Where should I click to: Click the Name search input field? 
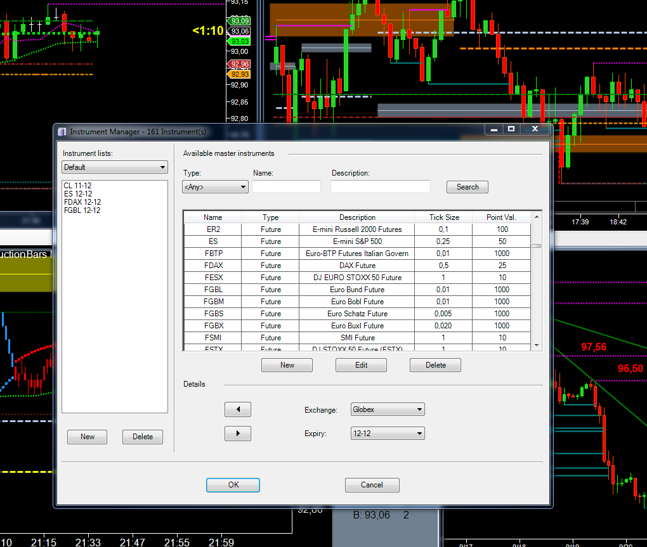point(286,186)
